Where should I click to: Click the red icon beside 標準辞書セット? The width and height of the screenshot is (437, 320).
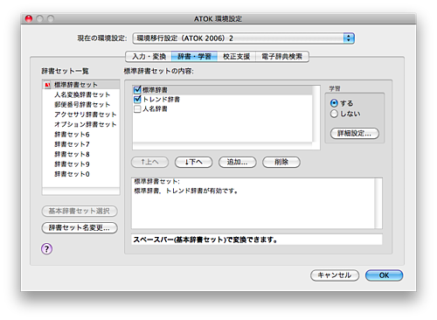pyautogui.click(x=47, y=85)
